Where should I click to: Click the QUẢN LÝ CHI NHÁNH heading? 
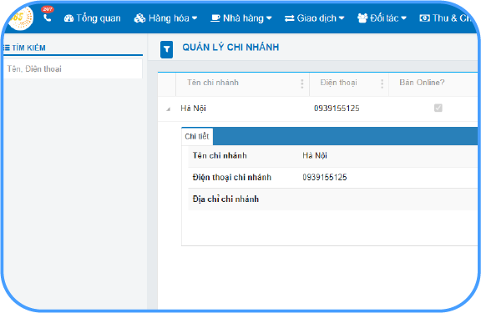coord(230,48)
